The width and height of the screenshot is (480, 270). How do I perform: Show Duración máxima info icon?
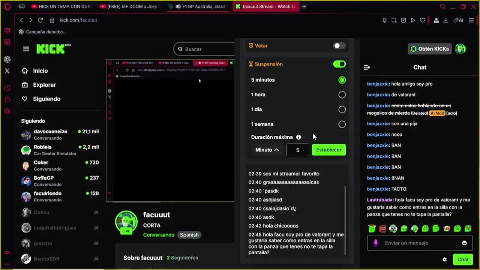[x=298, y=137]
